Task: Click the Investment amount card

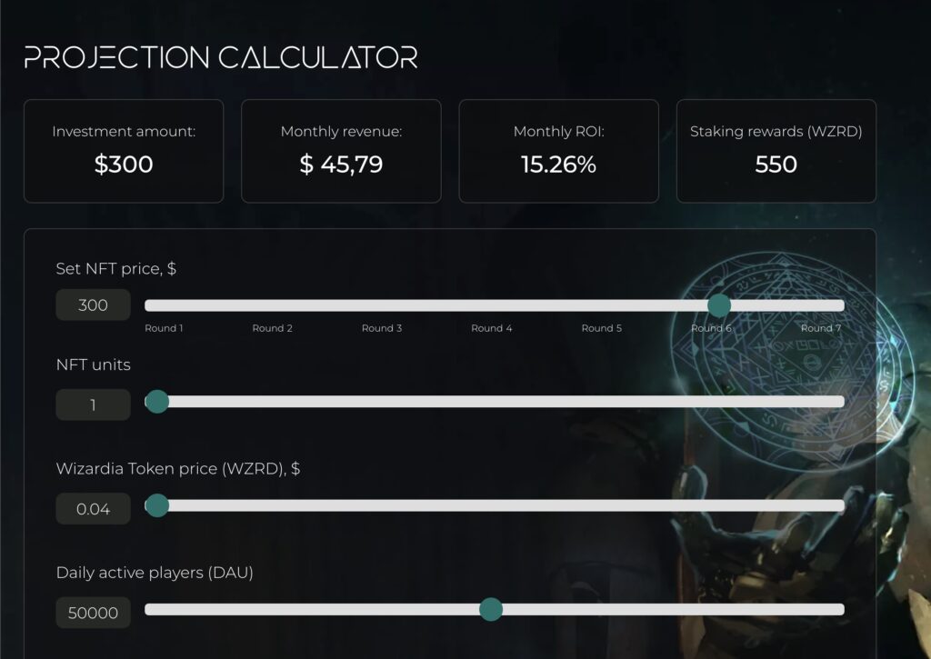Action: 124,151
